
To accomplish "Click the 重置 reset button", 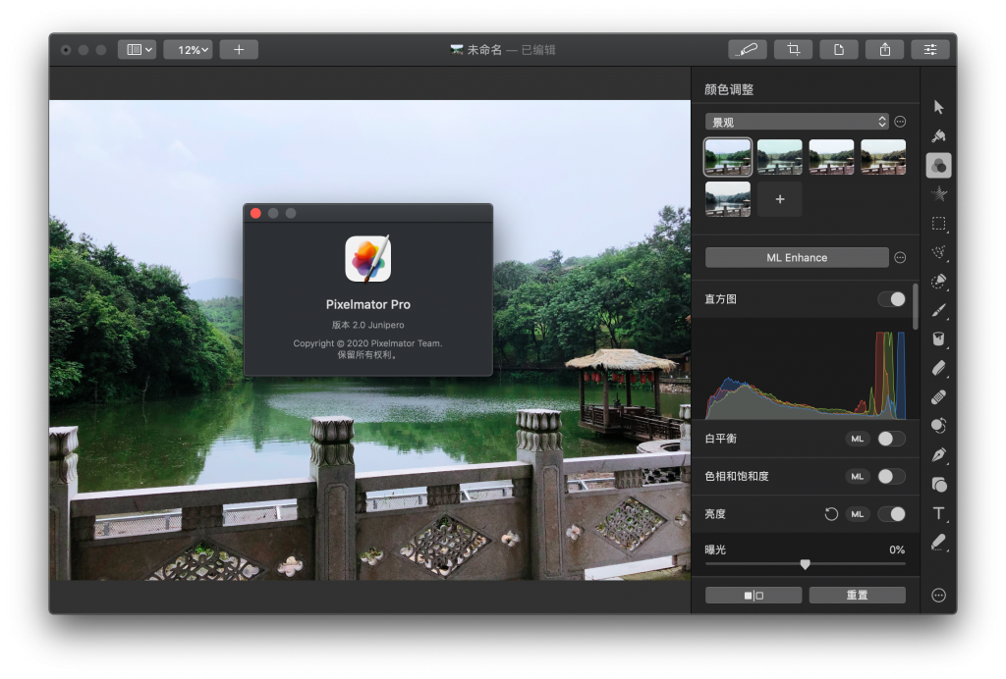I will (857, 595).
